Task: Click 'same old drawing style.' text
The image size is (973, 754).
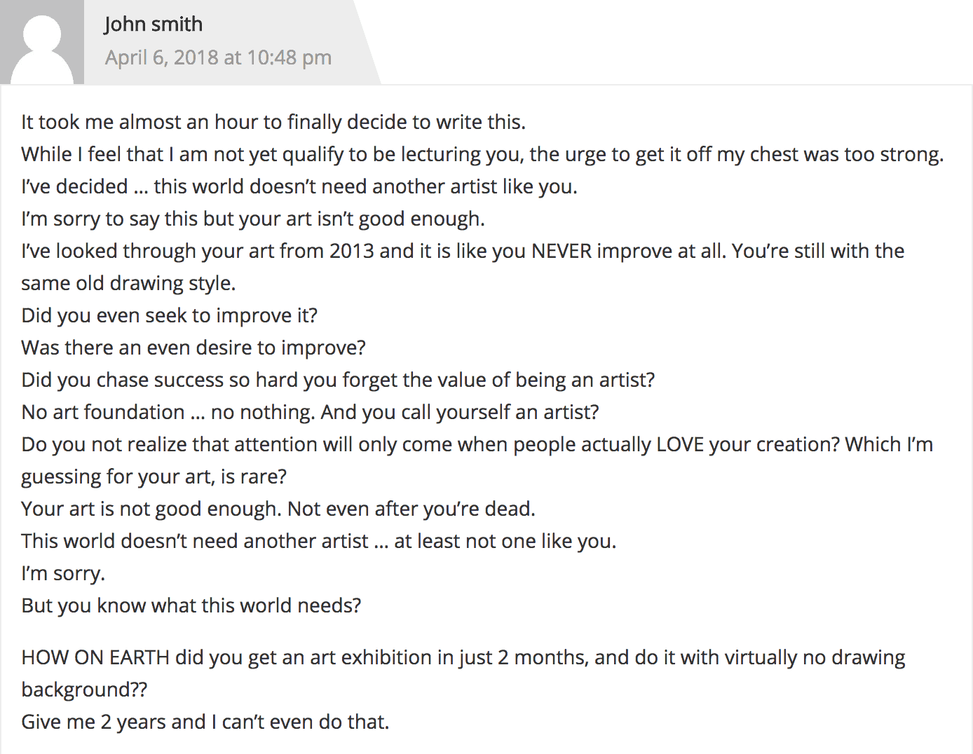Action: [x=128, y=283]
